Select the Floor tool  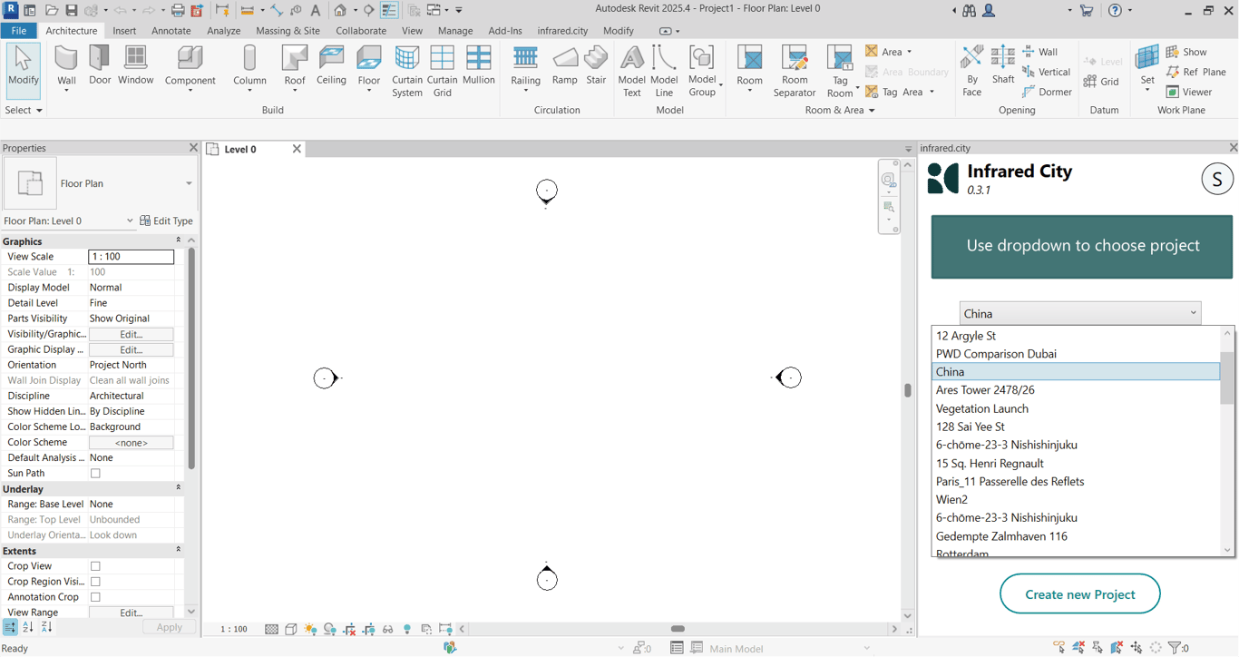(368, 68)
